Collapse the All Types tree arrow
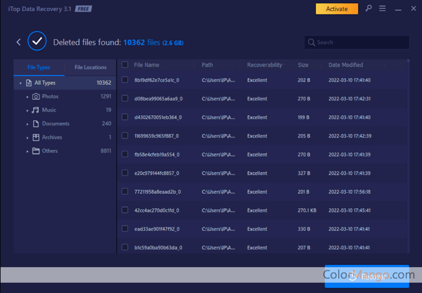The image size is (422, 293). point(21,83)
